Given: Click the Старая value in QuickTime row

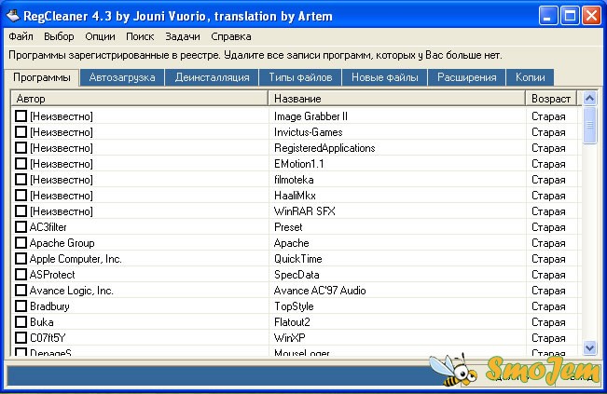Looking at the screenshot, I should 548,259.
